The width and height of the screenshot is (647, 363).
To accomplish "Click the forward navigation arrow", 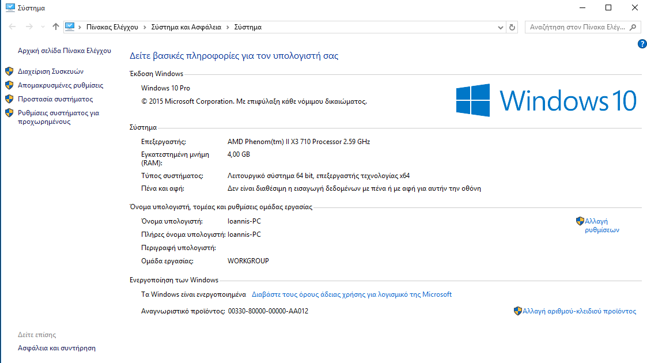I will [x=29, y=27].
